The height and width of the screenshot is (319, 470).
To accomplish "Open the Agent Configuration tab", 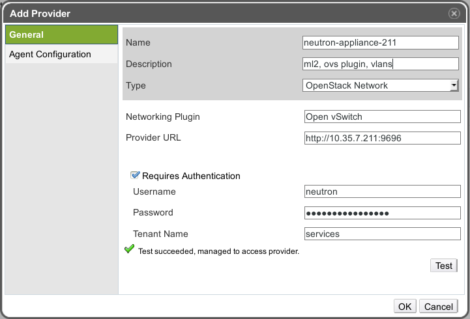I will pos(61,54).
